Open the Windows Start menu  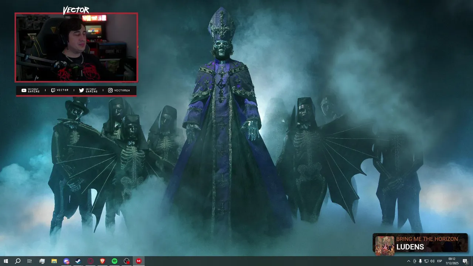tap(6, 261)
